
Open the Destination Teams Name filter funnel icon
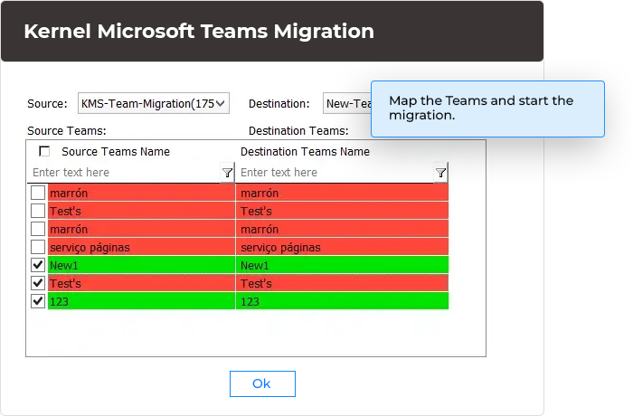click(x=440, y=173)
